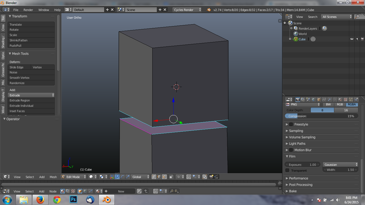Open the Object properties tab (orange cube)
The width and height of the screenshot is (365, 205).
coord(319,99)
